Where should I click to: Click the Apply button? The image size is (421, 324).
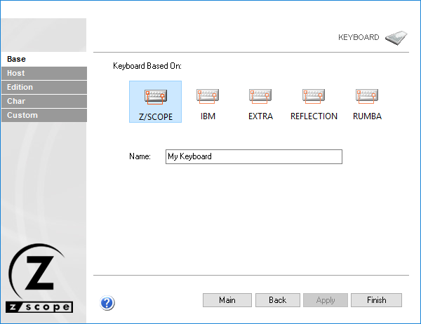[326, 300]
